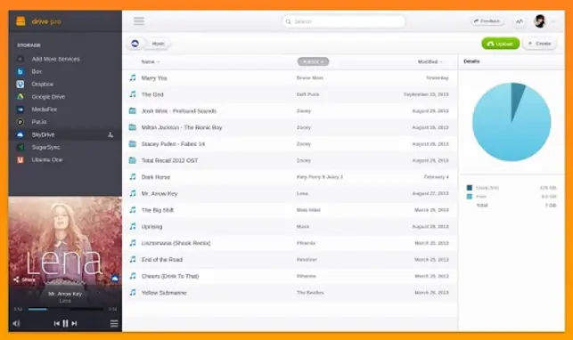
Task: Click the Create button
Action: click(540, 44)
